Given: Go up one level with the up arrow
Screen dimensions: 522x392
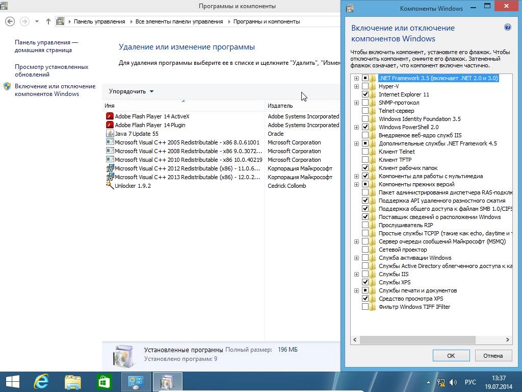Looking at the screenshot, I should click(48, 21).
